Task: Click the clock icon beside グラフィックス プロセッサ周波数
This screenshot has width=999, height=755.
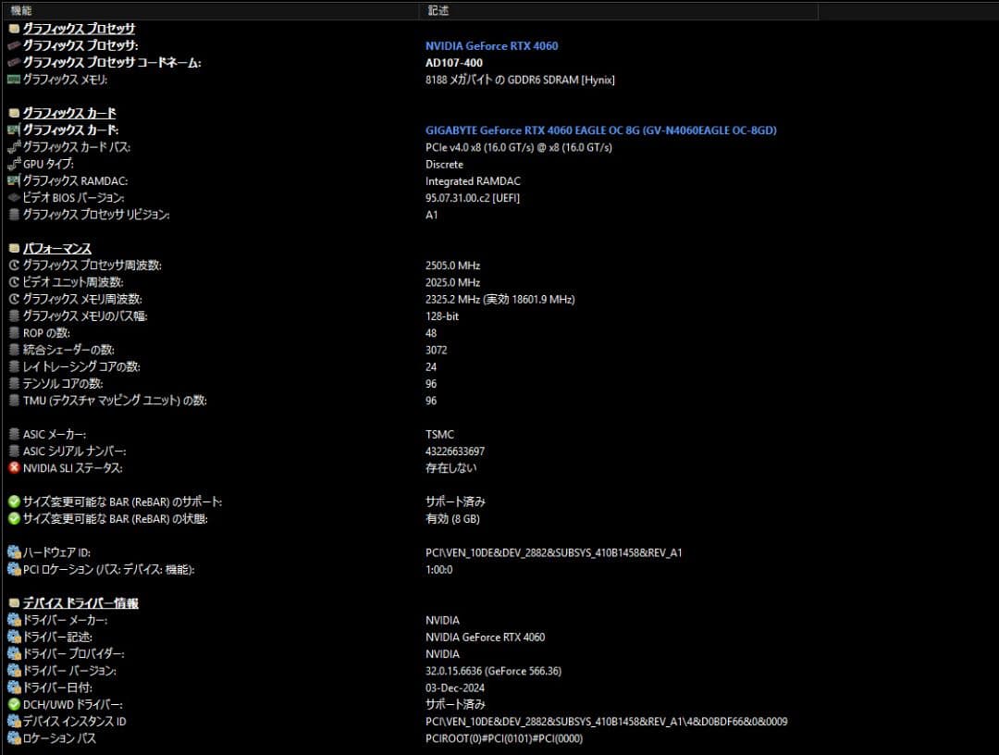Action: 14,266
